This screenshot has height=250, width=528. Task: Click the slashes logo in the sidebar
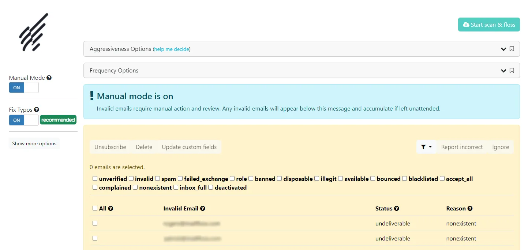pyautogui.click(x=34, y=32)
